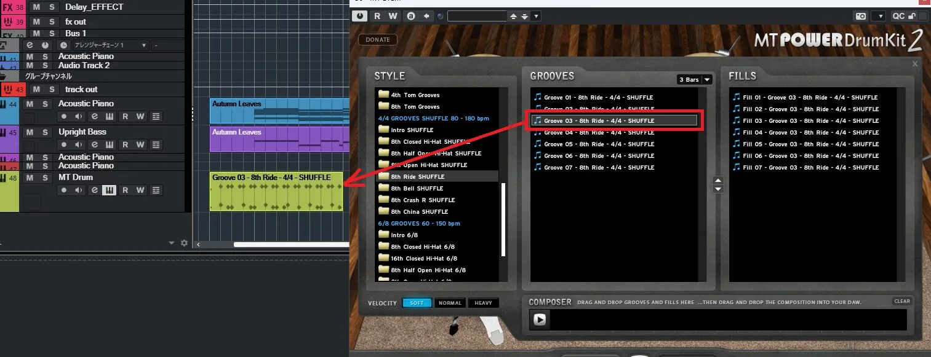Screen dimensions: 931x357
Task: Click the groove list up arrow
Action: [718, 181]
